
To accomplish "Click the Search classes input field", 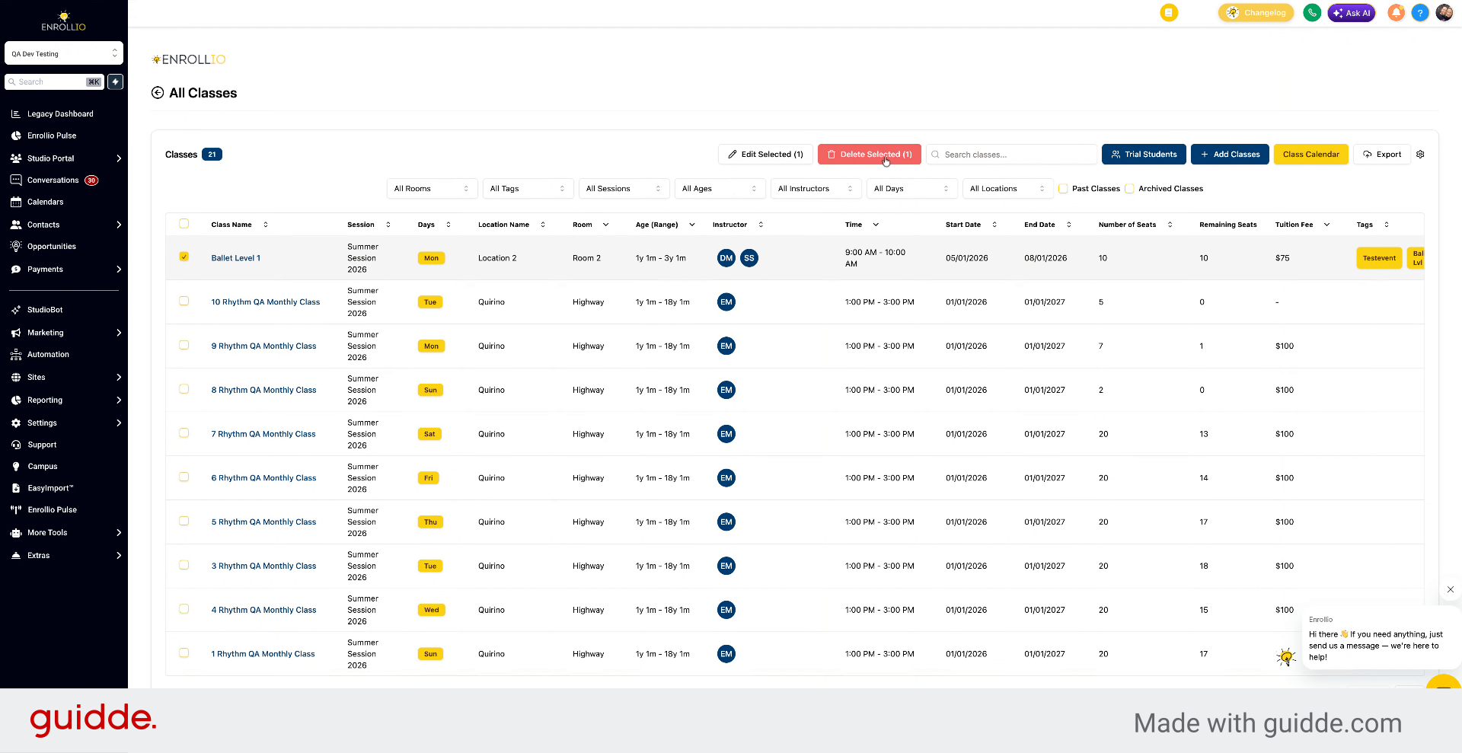I will coord(1012,155).
